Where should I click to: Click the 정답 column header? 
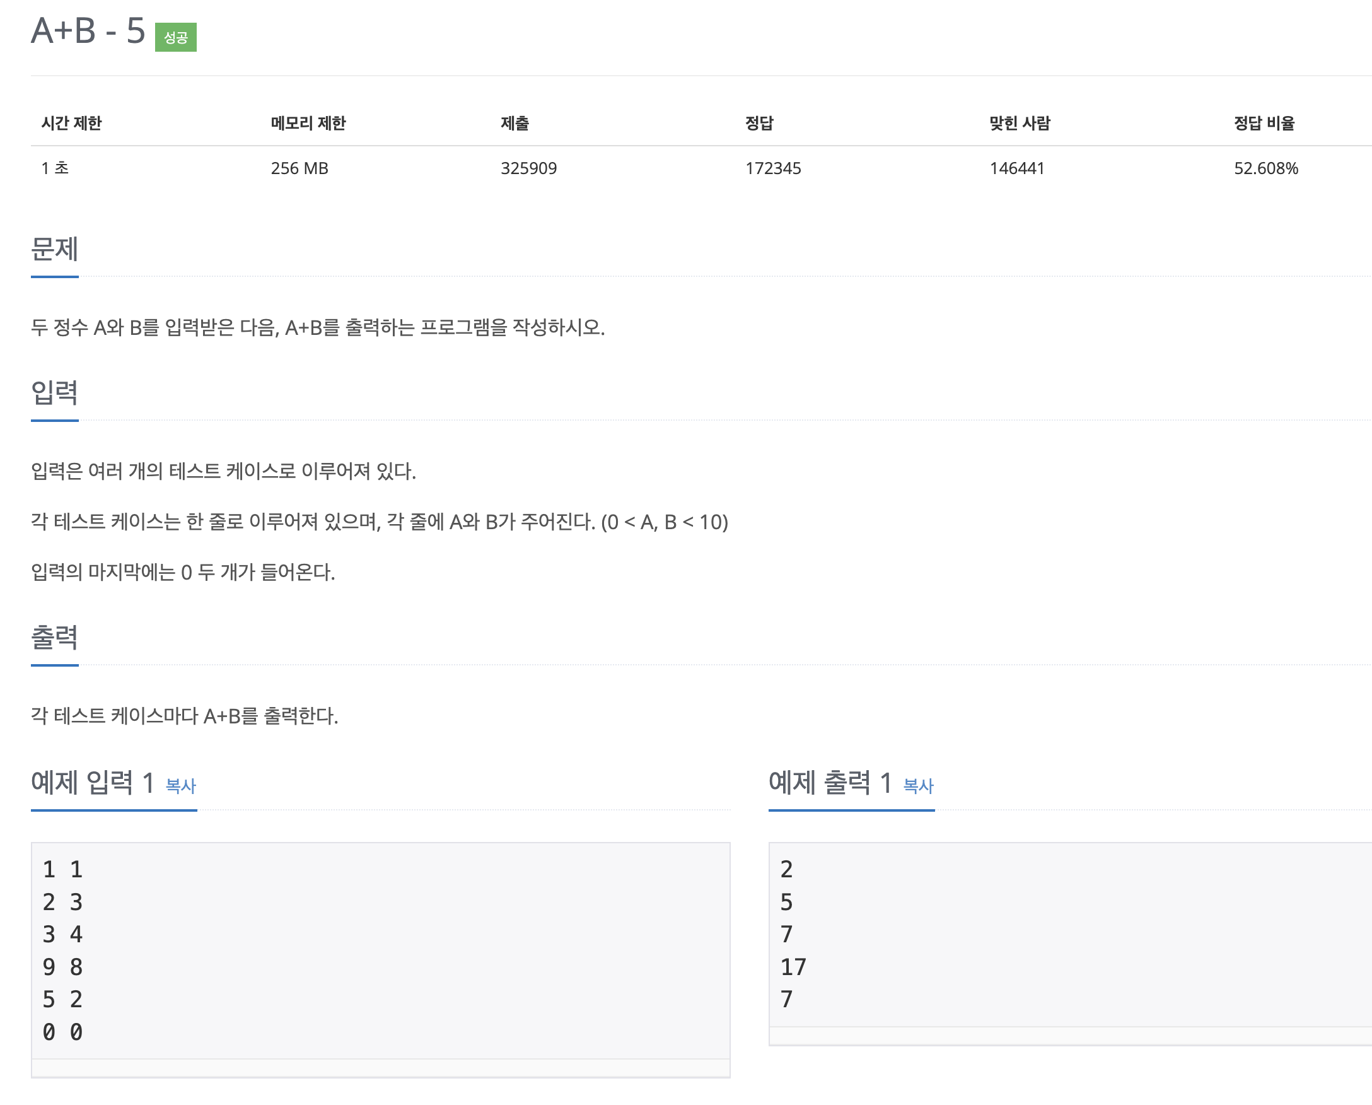pos(759,123)
